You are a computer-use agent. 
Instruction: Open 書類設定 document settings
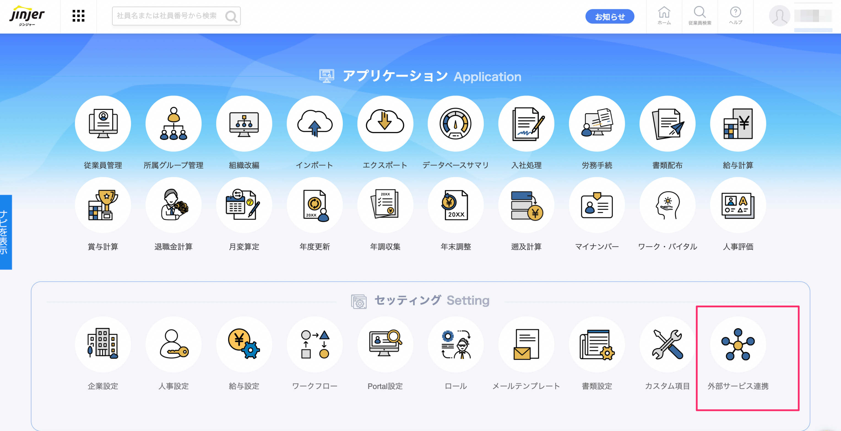tap(596, 344)
